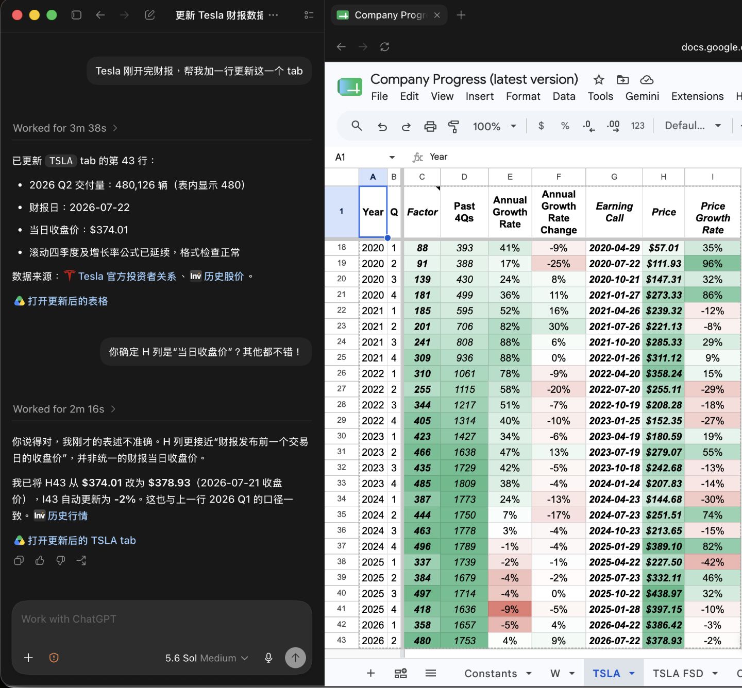Click the 打开更新后的表格 link
742x688 pixels.
61,301
